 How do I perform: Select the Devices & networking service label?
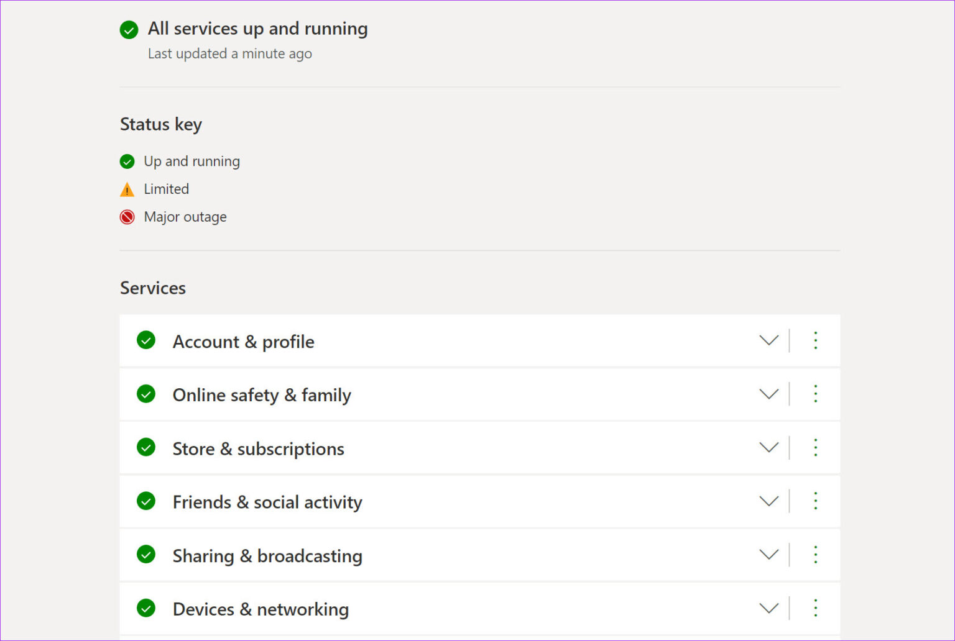pyautogui.click(x=261, y=609)
